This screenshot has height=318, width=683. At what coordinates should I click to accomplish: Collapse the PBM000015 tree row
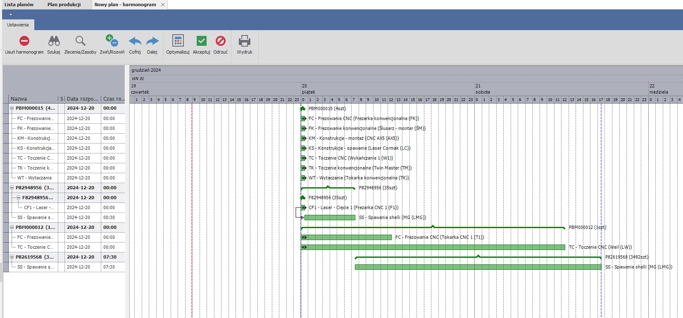click(12, 108)
